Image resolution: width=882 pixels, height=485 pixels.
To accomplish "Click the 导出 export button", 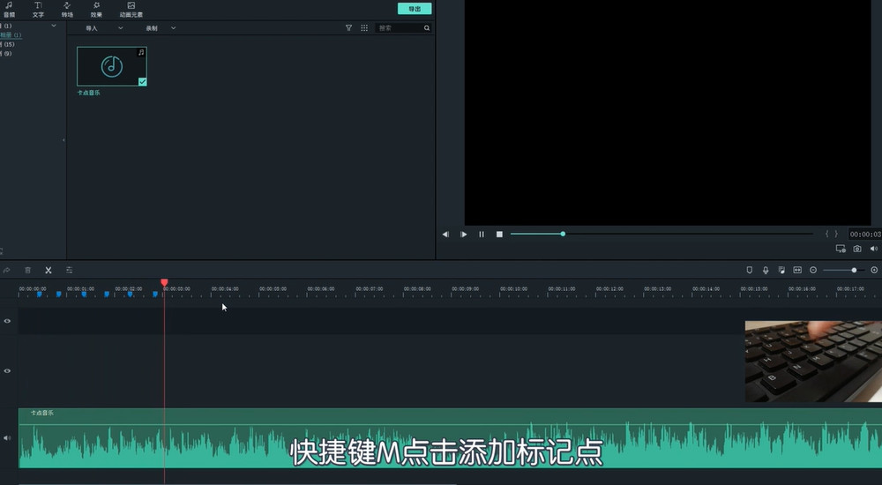I will click(415, 9).
